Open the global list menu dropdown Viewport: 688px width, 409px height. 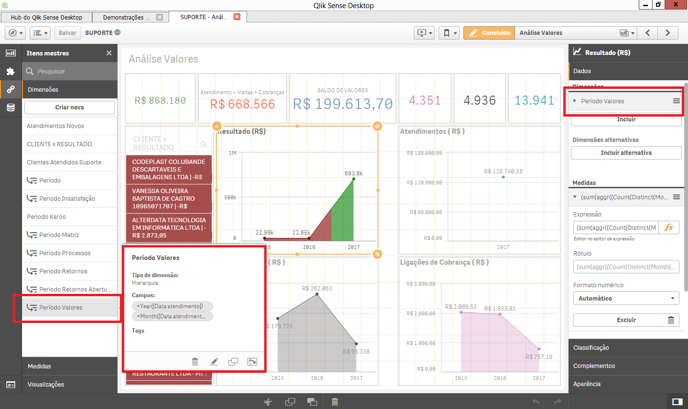[40, 33]
